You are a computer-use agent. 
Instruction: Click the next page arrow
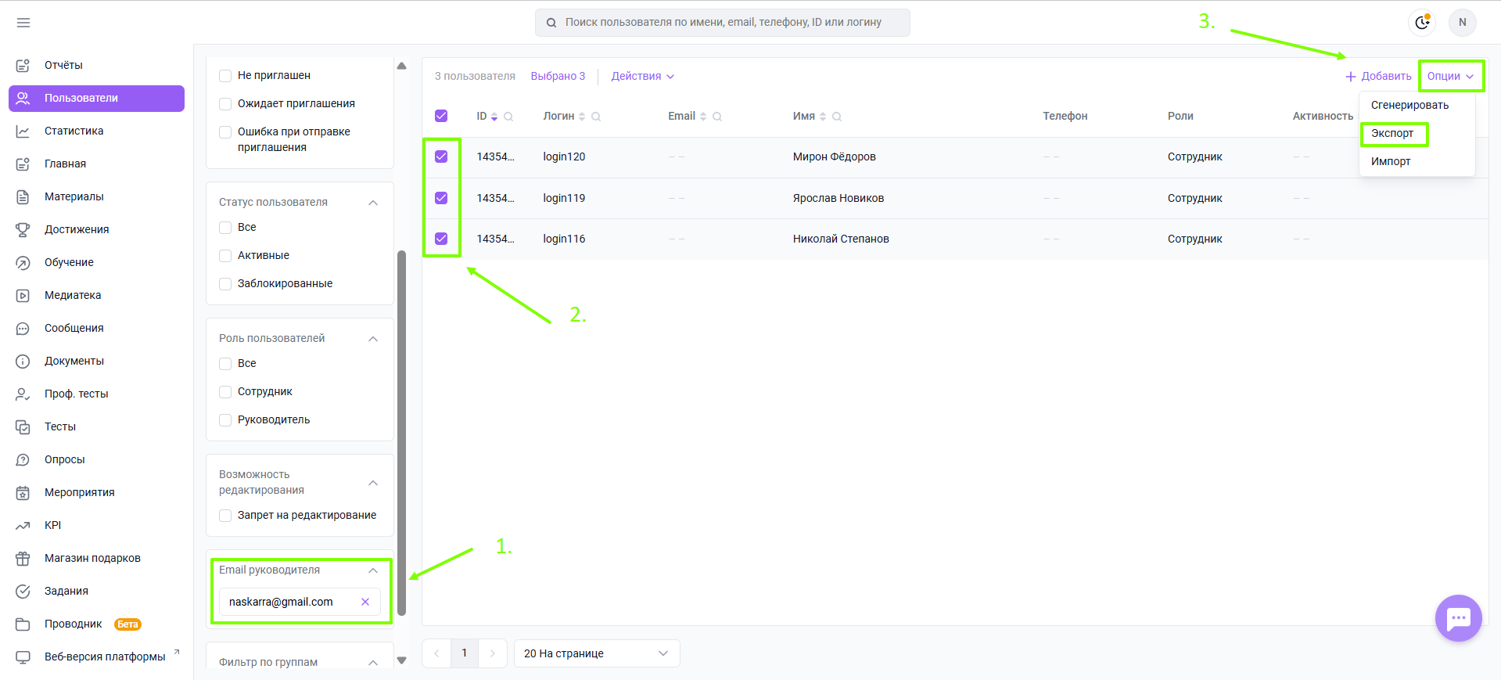pyautogui.click(x=492, y=653)
